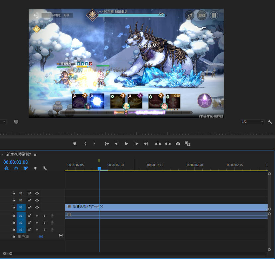
Task: Click the Mark In brace button
Action: click(x=85, y=144)
